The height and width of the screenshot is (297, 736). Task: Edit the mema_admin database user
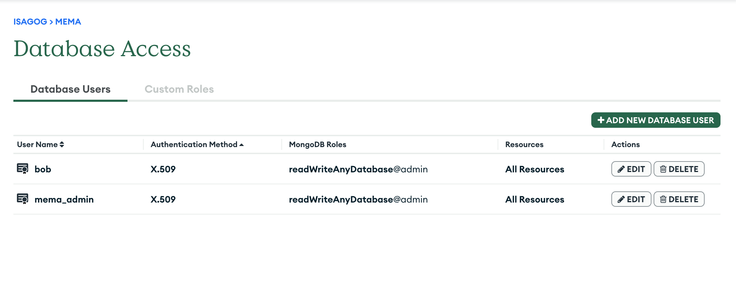point(631,199)
